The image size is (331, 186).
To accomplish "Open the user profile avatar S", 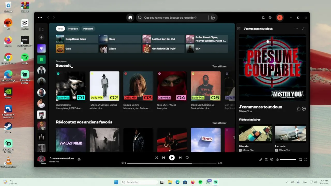I will [280, 18].
